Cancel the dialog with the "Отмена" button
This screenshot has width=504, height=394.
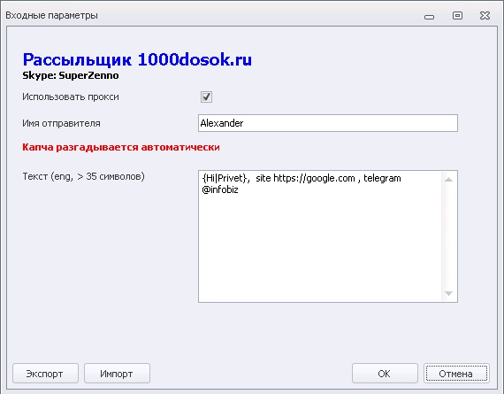point(456,374)
